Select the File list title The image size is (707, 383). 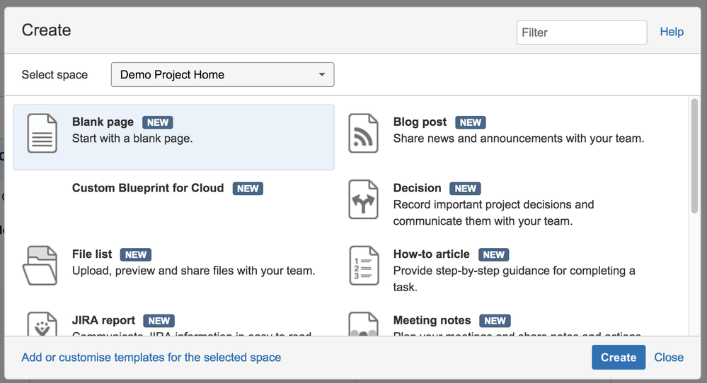click(x=92, y=254)
